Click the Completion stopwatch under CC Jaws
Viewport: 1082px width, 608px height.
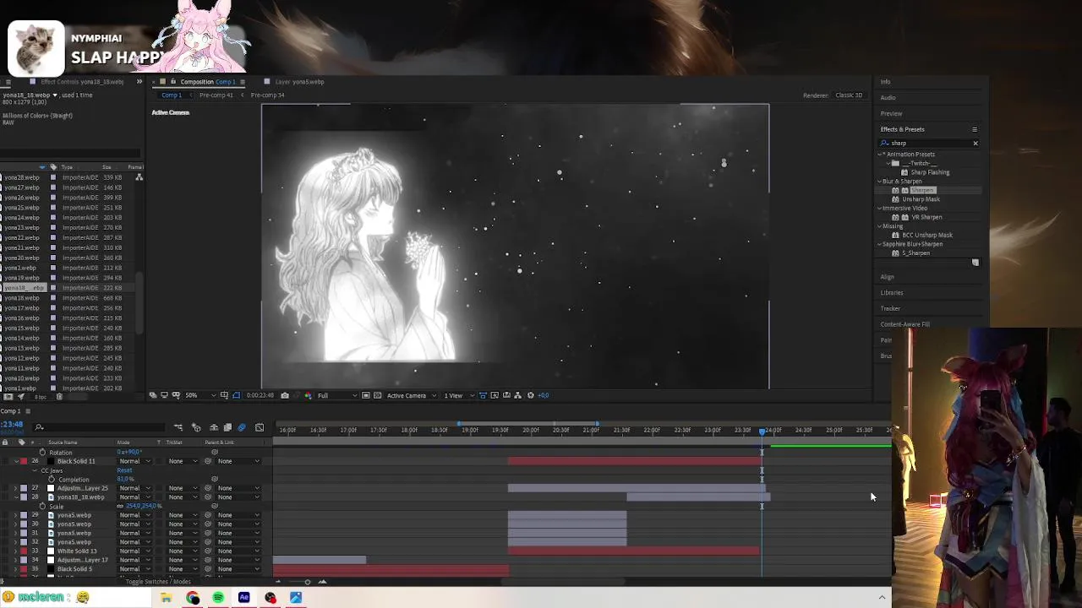(52, 480)
